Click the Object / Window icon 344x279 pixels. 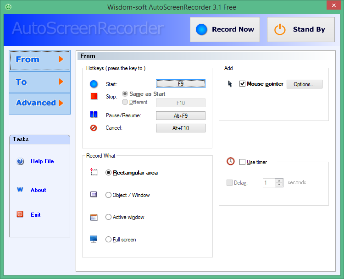94,194
